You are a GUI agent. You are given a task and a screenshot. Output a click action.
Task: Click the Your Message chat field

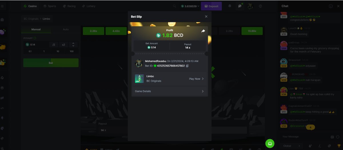click(304, 137)
